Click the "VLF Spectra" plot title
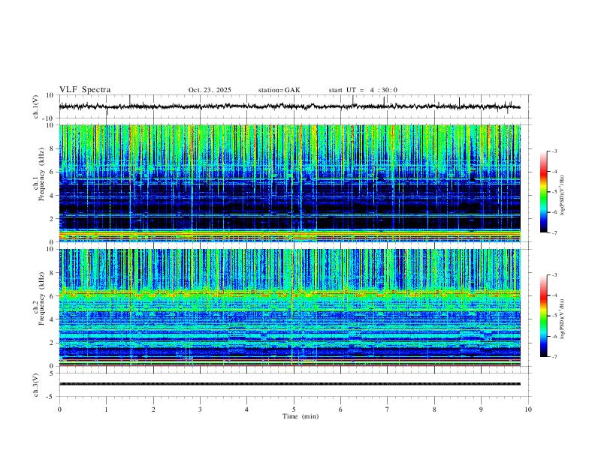Screen dimensions: 595x459 tap(85, 90)
